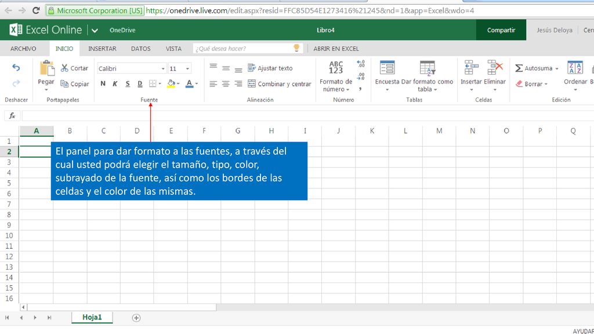
Task: Click the browser address bar URL
Action: (310, 10)
